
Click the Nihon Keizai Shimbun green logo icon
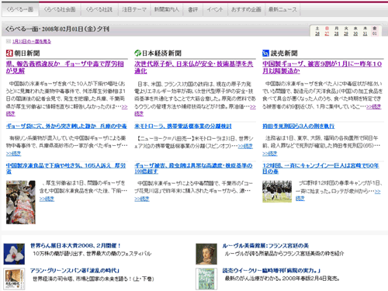coord(137,54)
